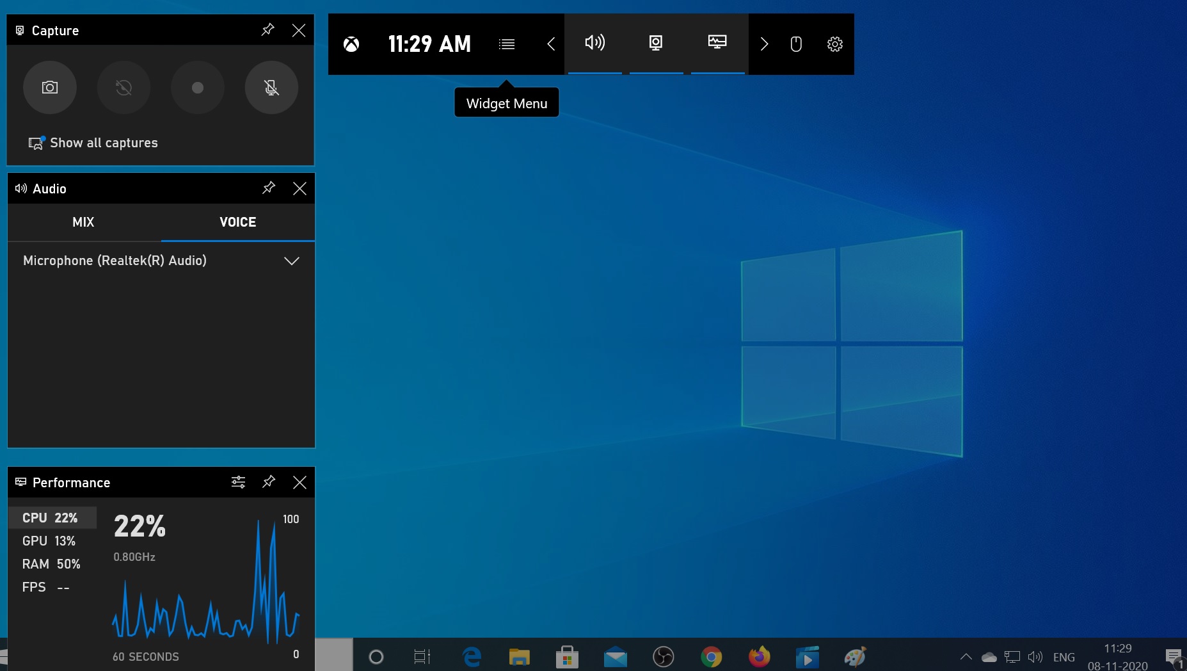Show hidden system tray icons
The width and height of the screenshot is (1187, 671).
966,657
